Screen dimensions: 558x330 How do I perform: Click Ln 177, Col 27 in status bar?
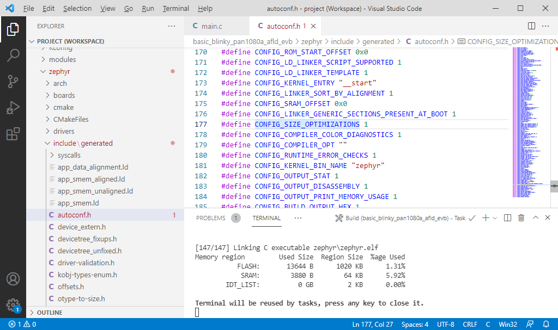373,324
